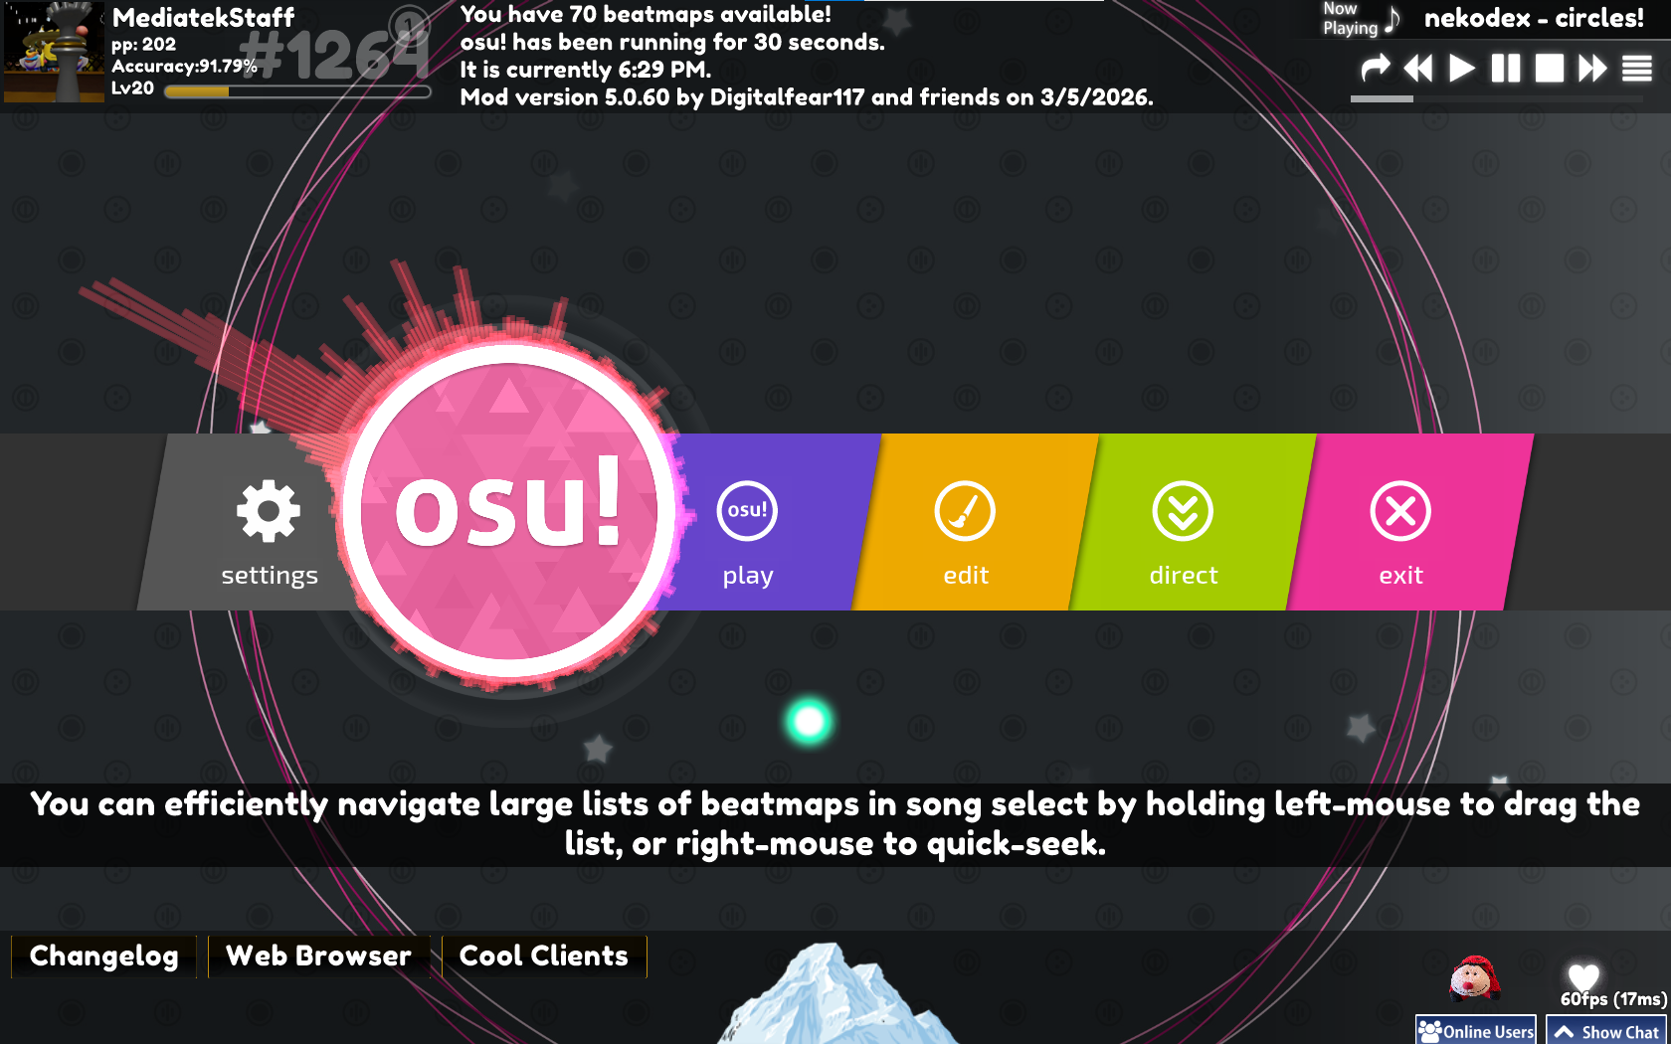Toggle the Online Users panel
Viewport: 1671px width, 1044px height.
[1476, 1031]
